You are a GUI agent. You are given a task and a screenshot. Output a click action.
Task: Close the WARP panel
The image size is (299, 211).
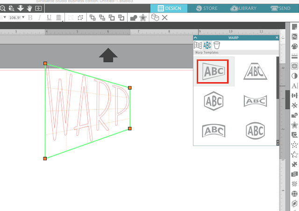tap(277, 37)
